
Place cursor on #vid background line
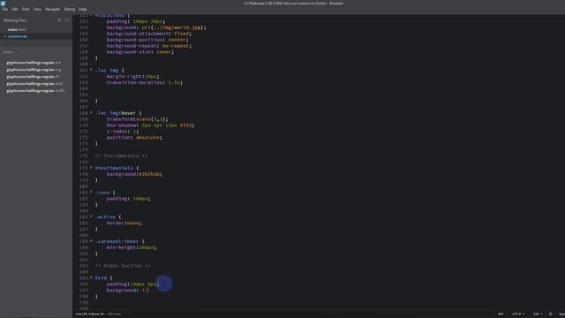[x=127, y=291]
